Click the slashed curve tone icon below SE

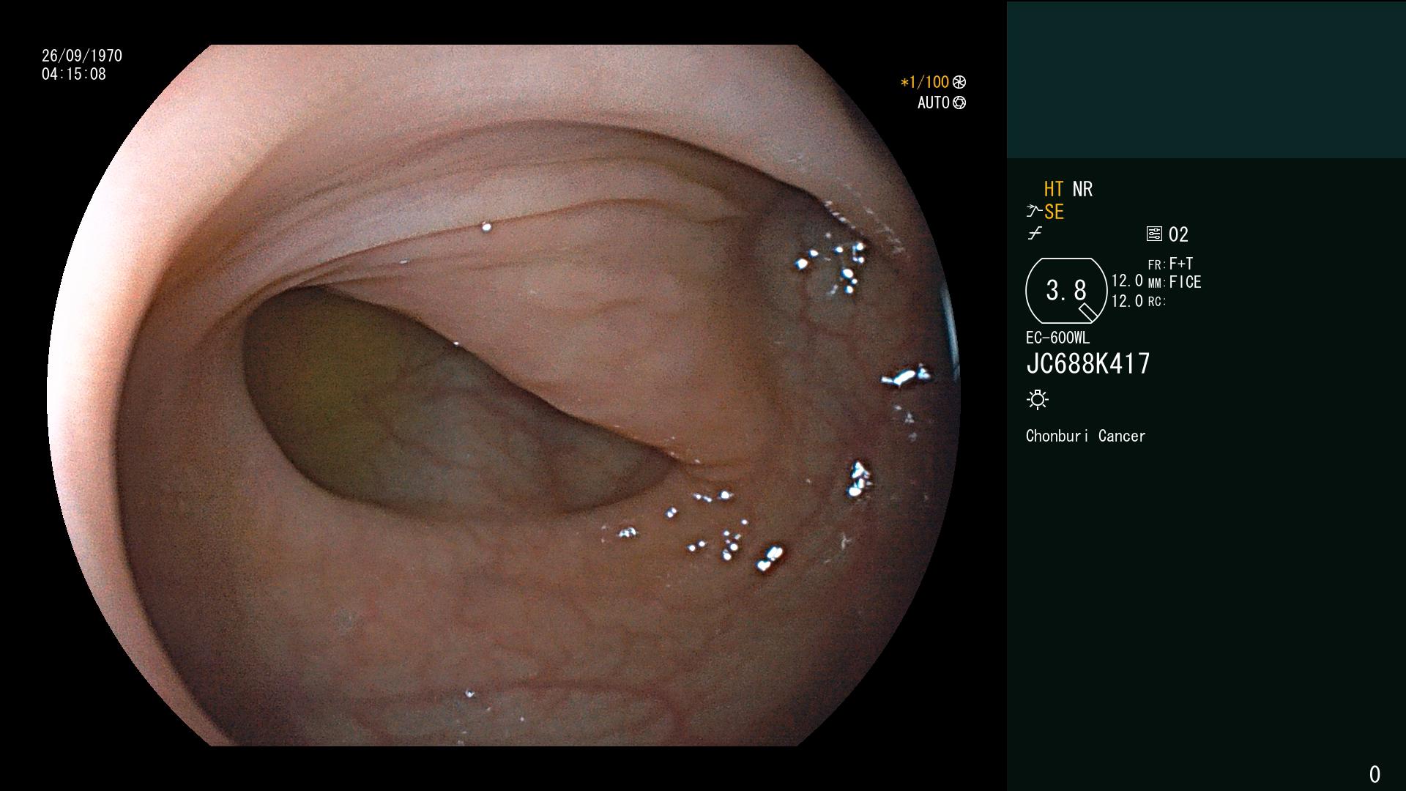1035,234
